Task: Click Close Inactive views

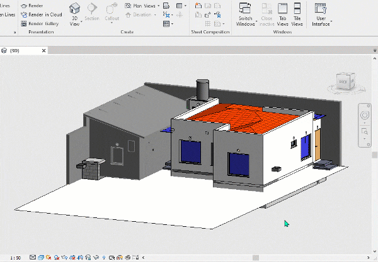Action: (x=266, y=14)
